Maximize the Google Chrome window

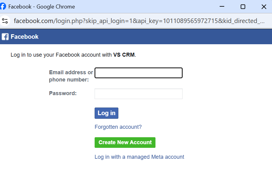click(x=243, y=6)
